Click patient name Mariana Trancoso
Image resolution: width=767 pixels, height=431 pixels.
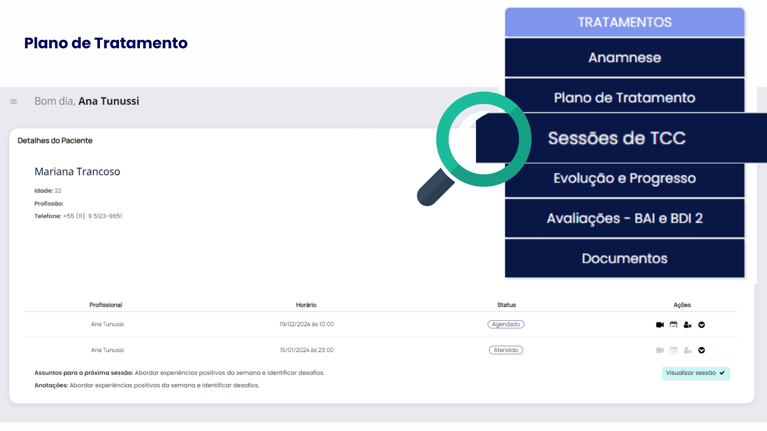[x=77, y=172]
